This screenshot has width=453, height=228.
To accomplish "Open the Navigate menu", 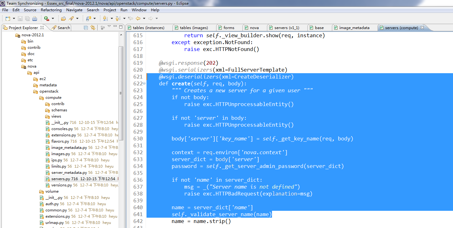I will point(75,10).
